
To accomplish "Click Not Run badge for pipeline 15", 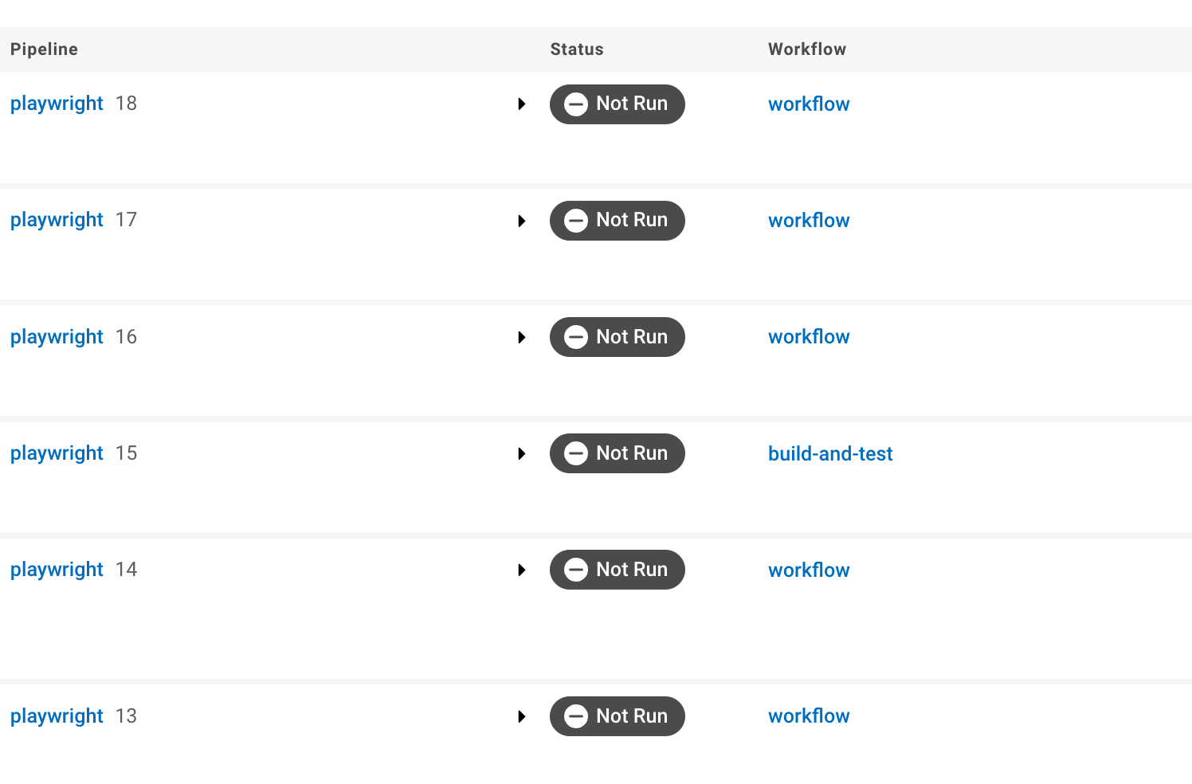I will 617,453.
